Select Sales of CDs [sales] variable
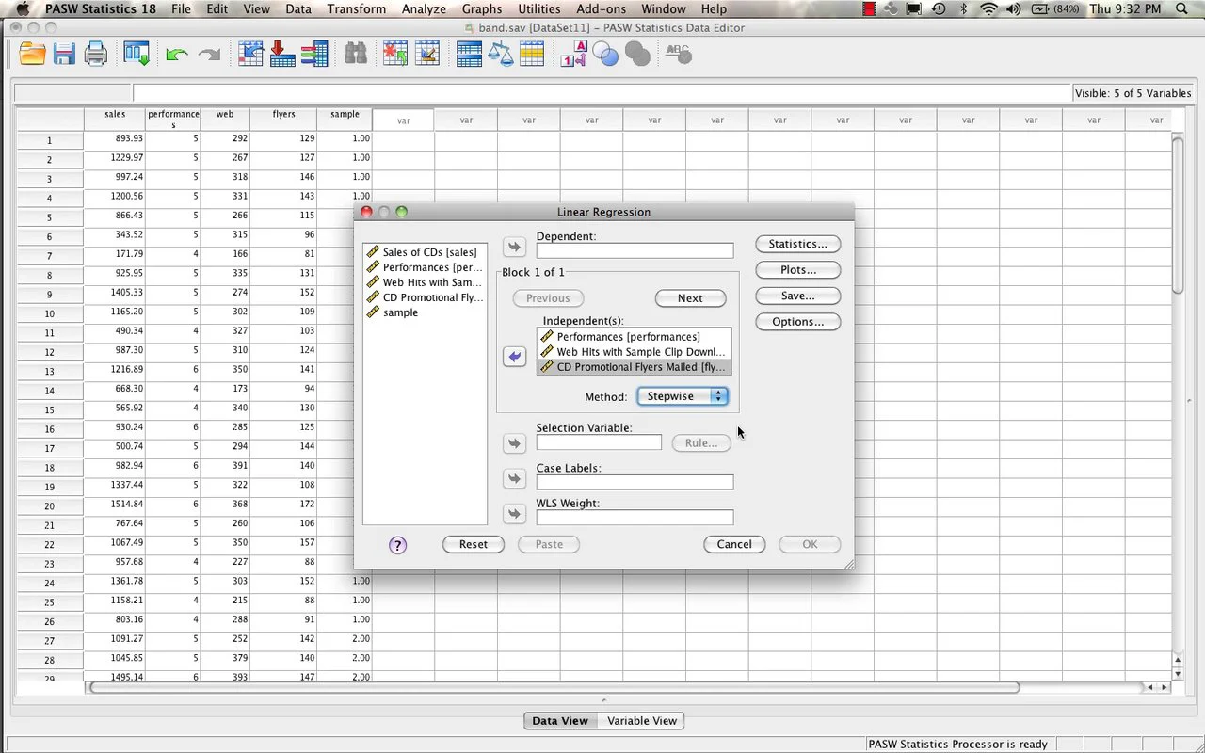The width and height of the screenshot is (1205, 753). [x=424, y=252]
